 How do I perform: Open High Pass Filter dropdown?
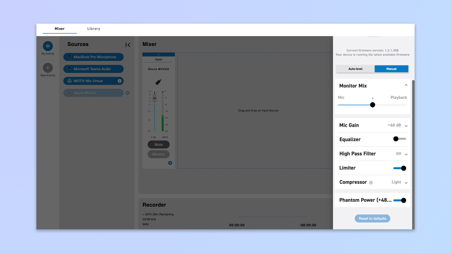(x=406, y=154)
